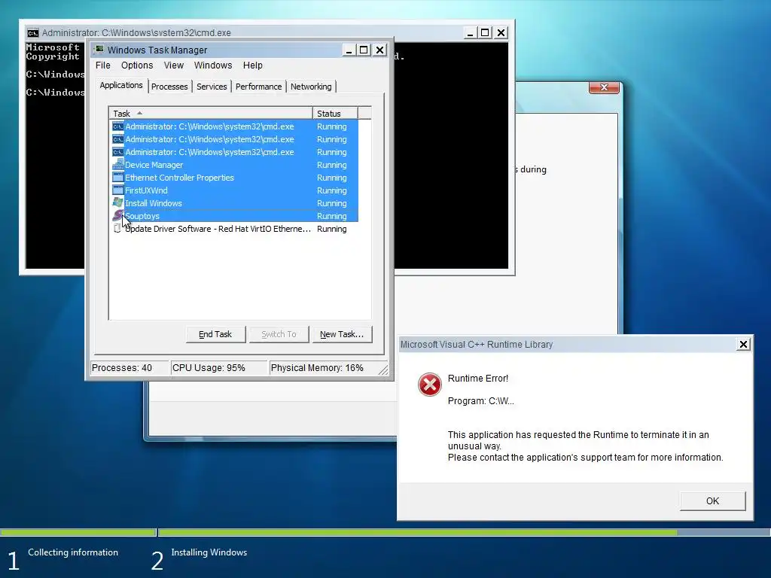Sort by the Status column header
Viewport: 771px width, 578px height.
(x=335, y=113)
